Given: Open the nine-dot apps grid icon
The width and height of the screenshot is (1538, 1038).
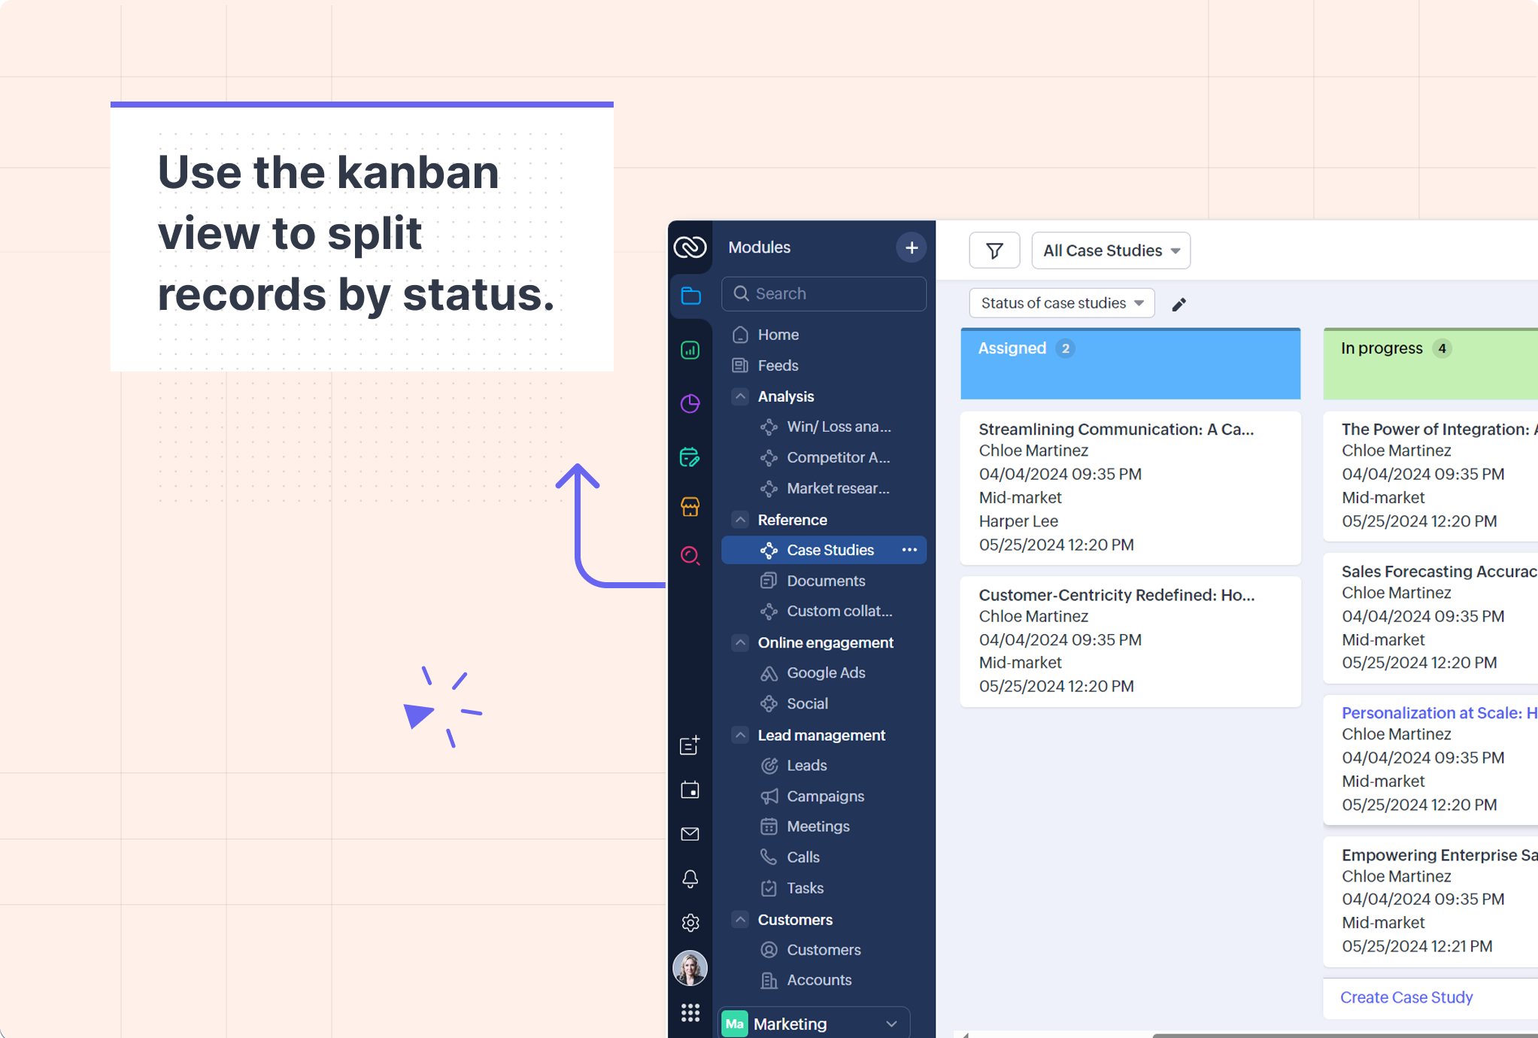Looking at the screenshot, I should 690,1012.
